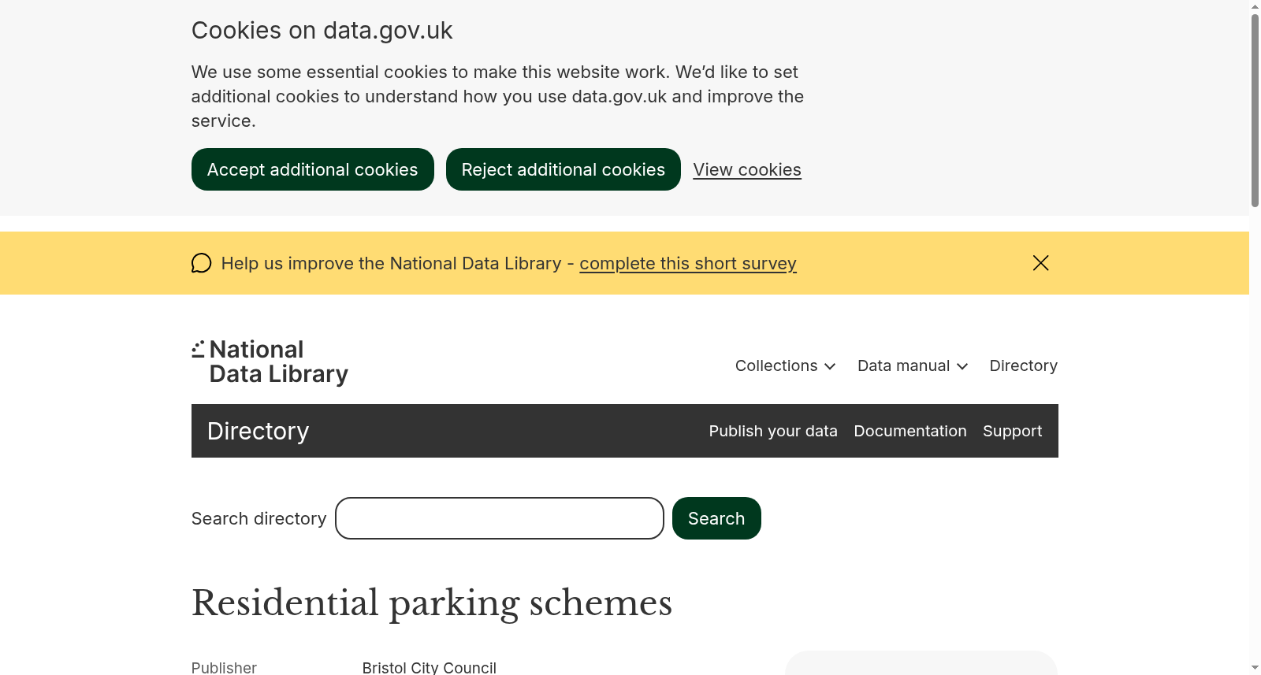Accept additional cookies
This screenshot has width=1261, height=675.
tap(312, 169)
